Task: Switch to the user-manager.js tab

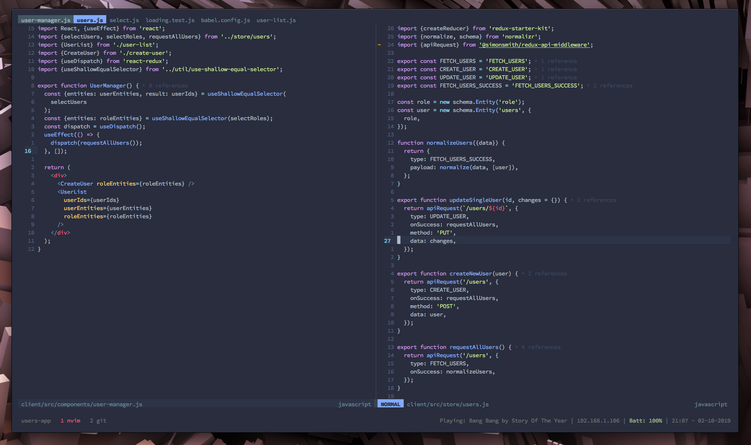Action: point(45,20)
